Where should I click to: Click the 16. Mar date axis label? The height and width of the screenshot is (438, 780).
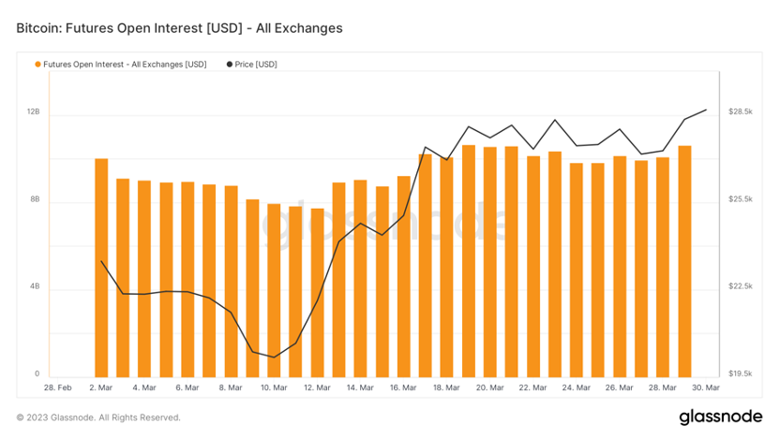click(x=403, y=387)
